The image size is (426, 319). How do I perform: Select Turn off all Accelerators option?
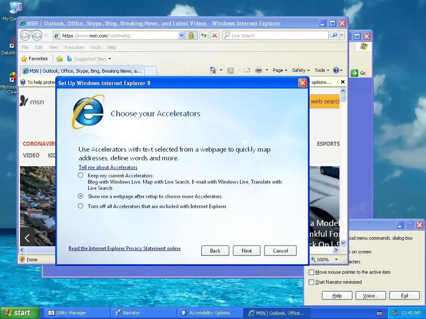pyautogui.click(x=80, y=206)
